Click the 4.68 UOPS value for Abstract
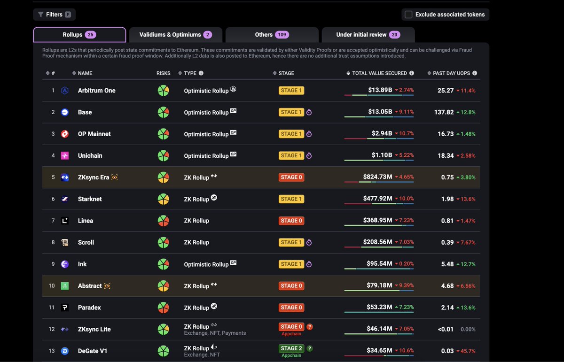564x362 pixels. (447, 286)
